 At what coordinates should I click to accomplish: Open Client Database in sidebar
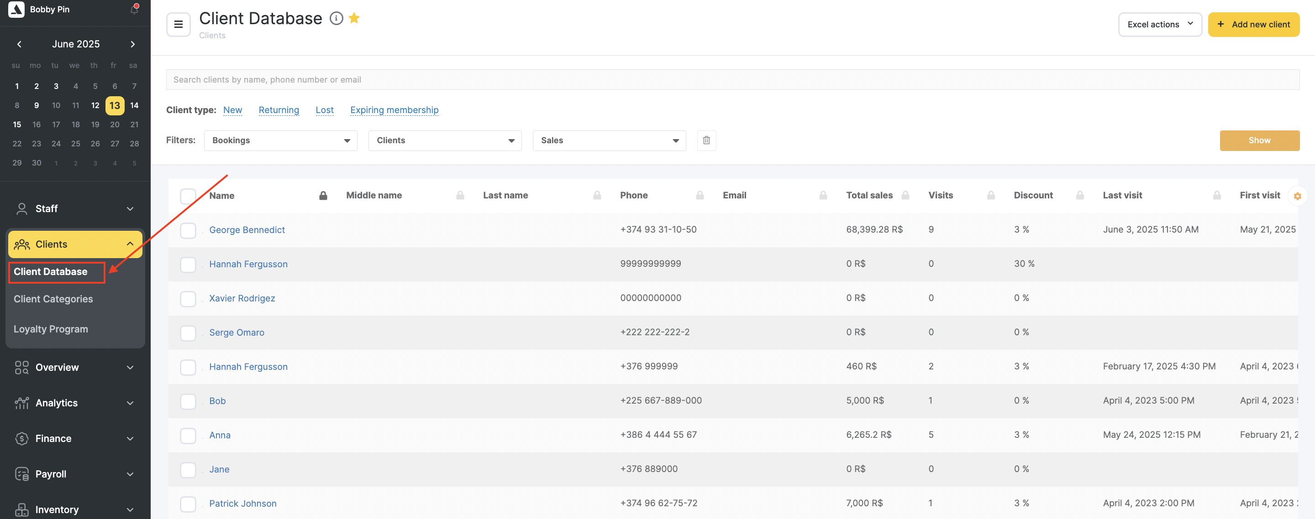(x=51, y=272)
